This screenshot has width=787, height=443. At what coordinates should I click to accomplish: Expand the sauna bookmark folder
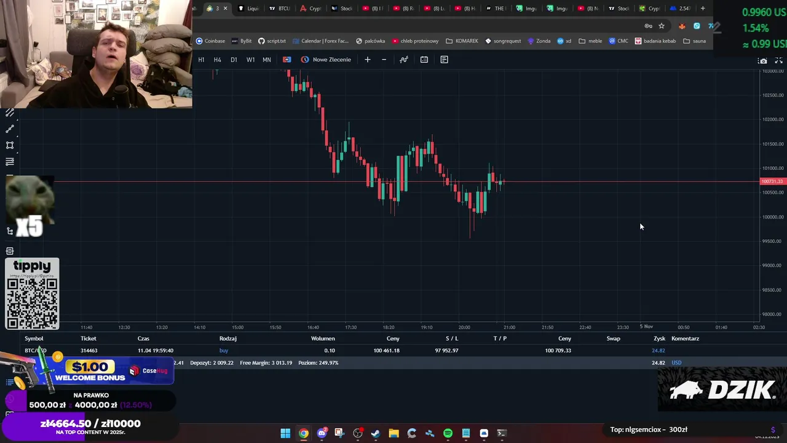click(694, 41)
